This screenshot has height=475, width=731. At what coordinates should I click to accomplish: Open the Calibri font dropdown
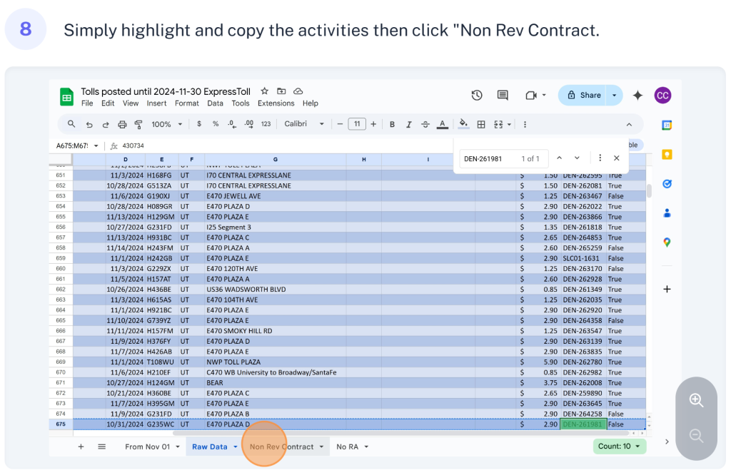304,124
